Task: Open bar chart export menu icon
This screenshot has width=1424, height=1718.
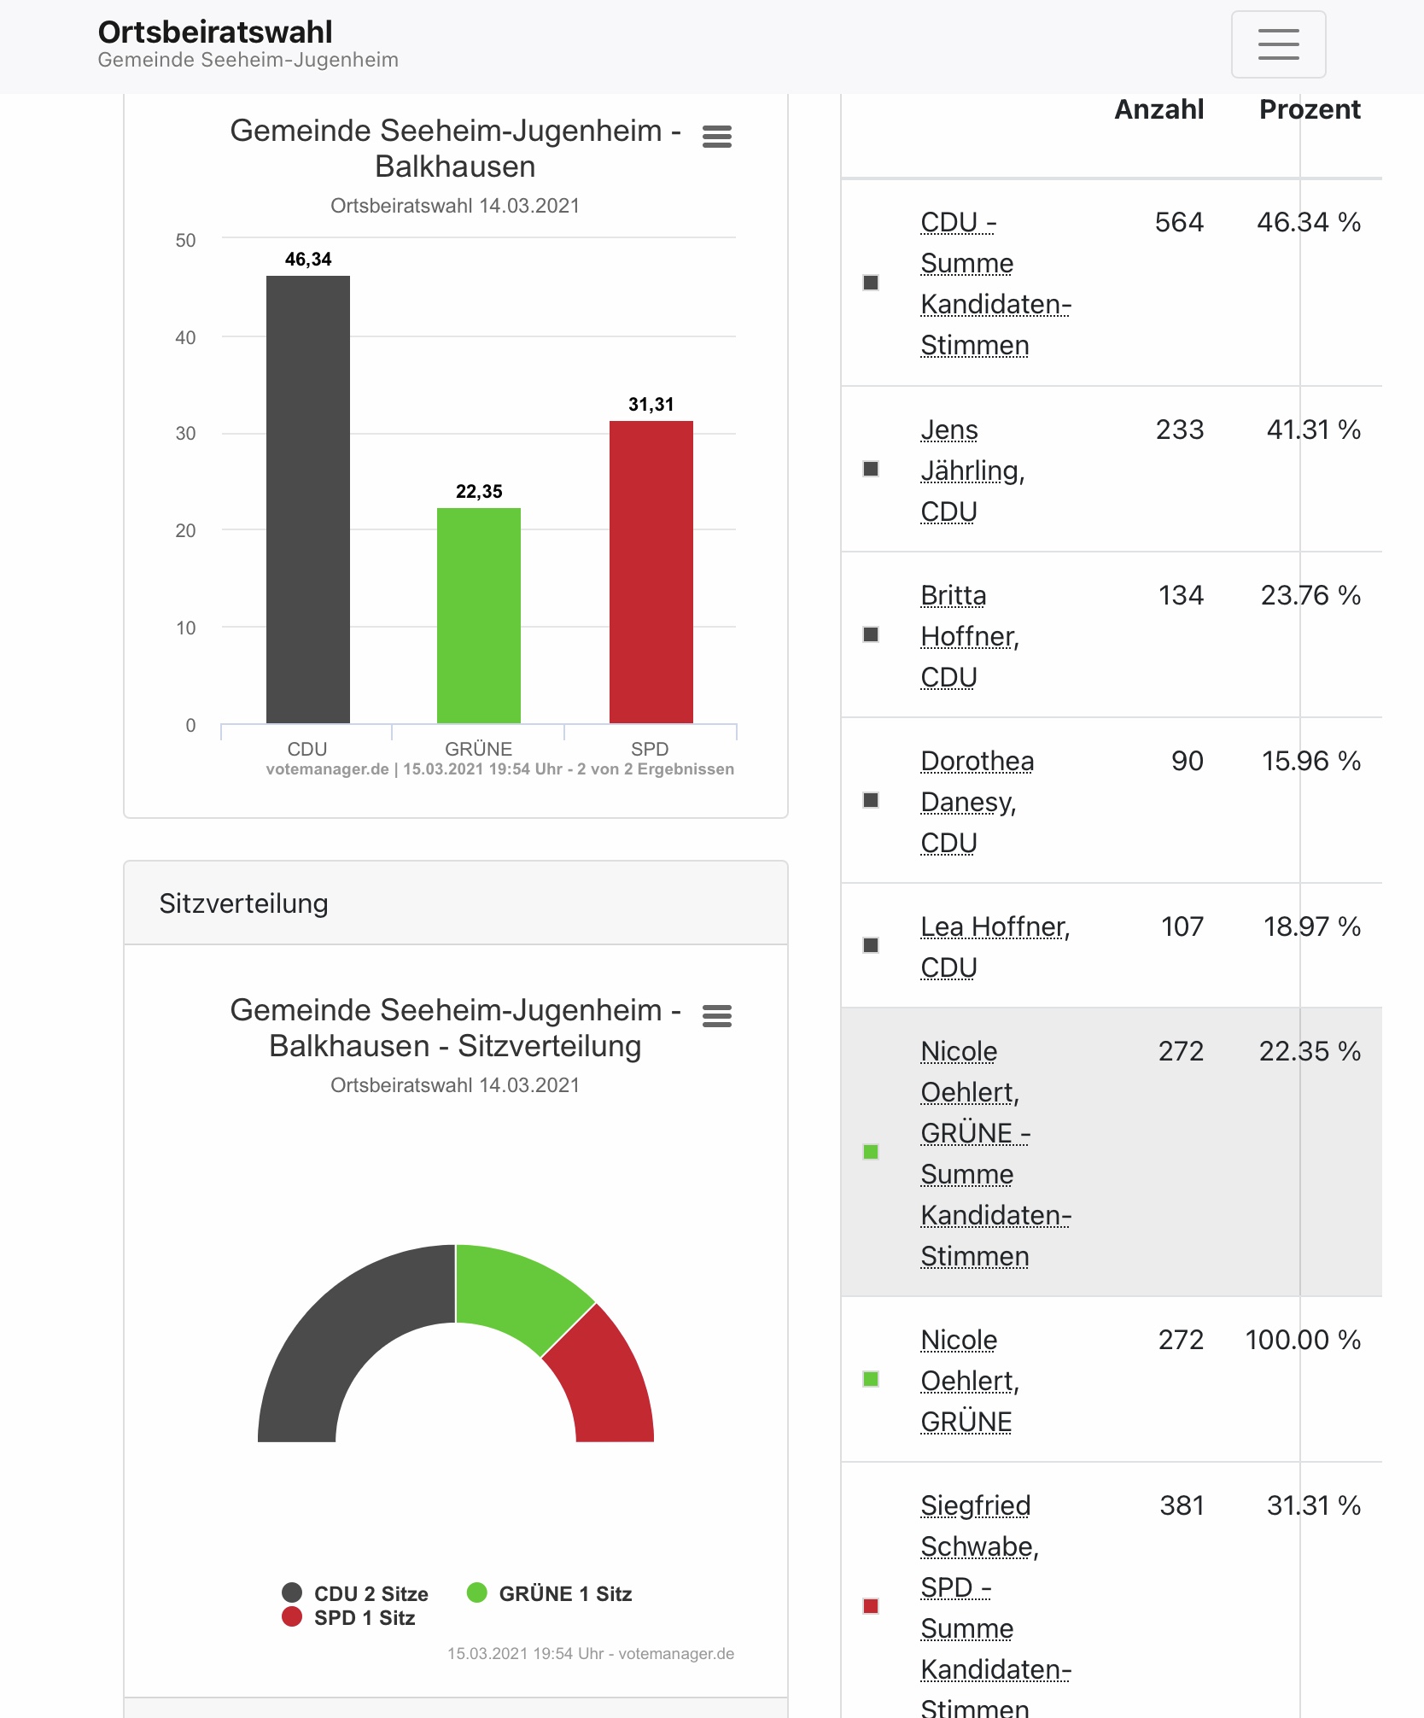Action: (x=717, y=137)
